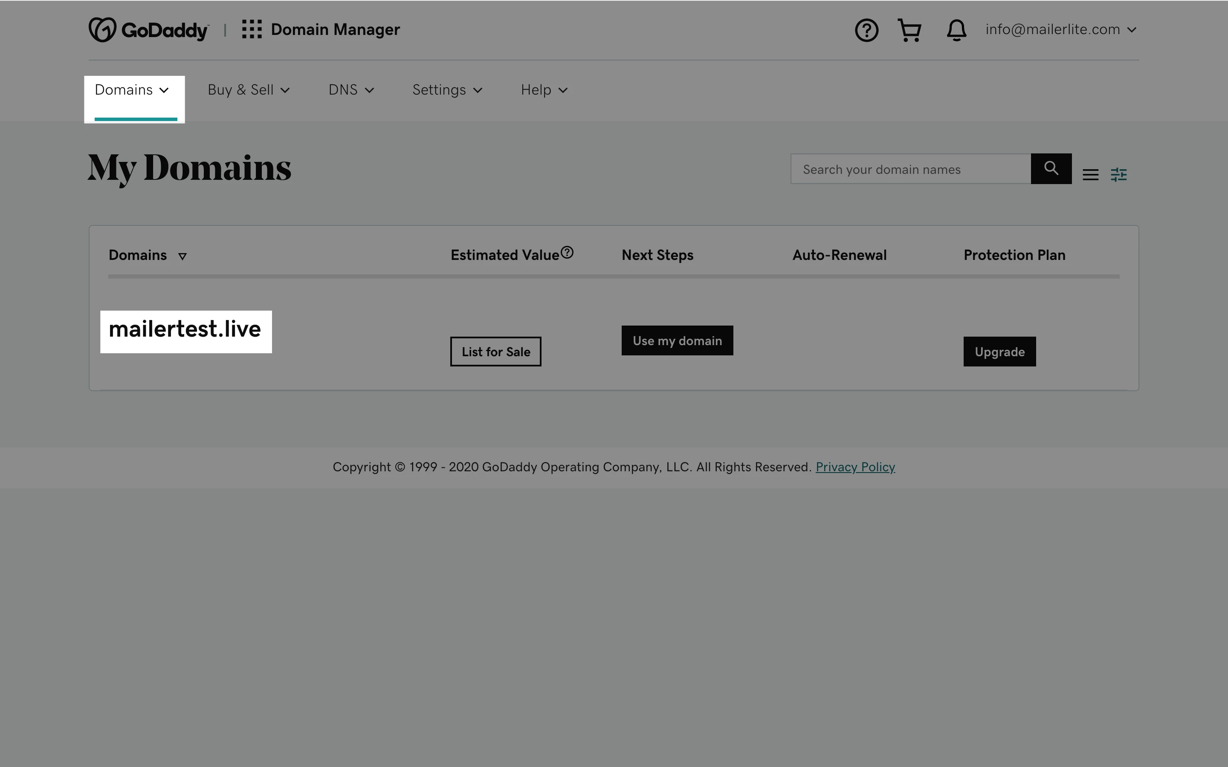Sort by Domains column arrow

pos(182,256)
